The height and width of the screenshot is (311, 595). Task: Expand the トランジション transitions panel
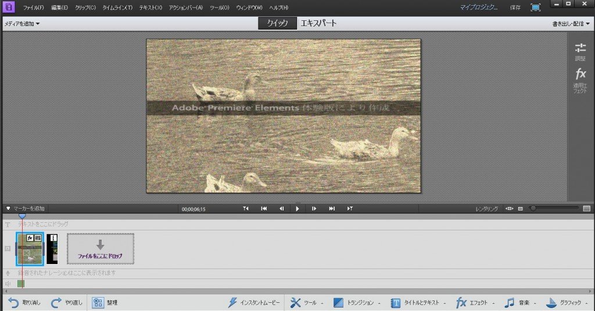tap(357, 303)
